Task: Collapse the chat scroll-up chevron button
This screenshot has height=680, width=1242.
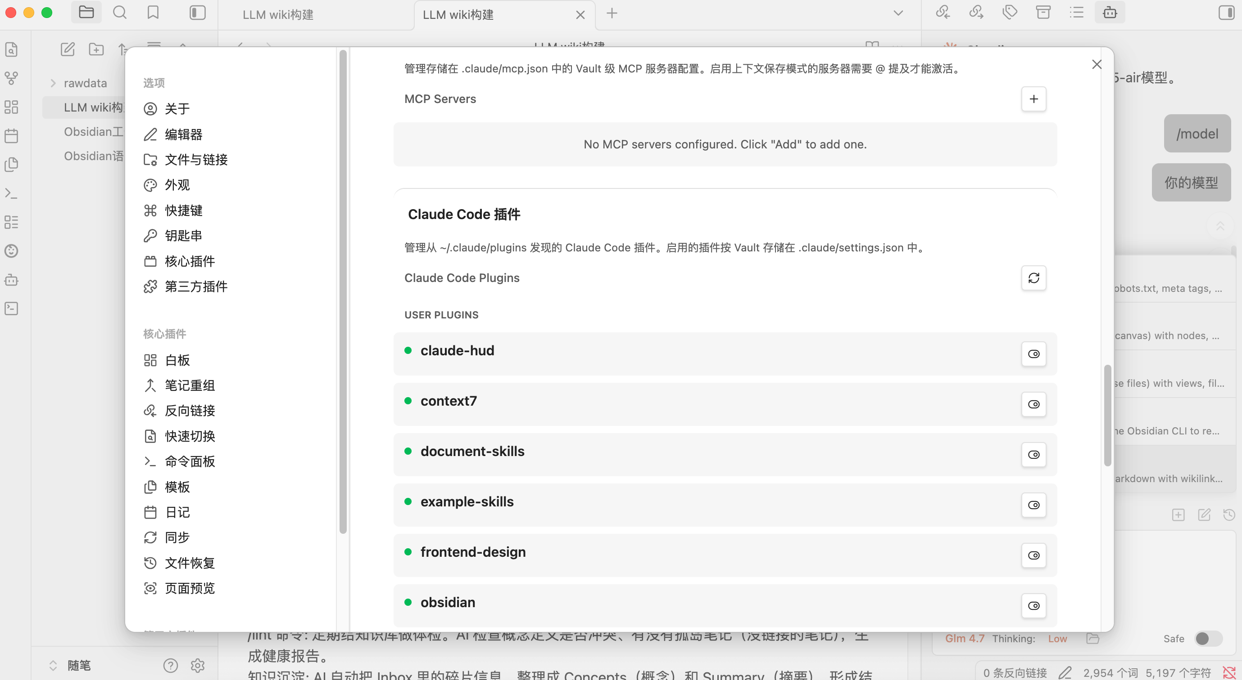Action: [1220, 225]
